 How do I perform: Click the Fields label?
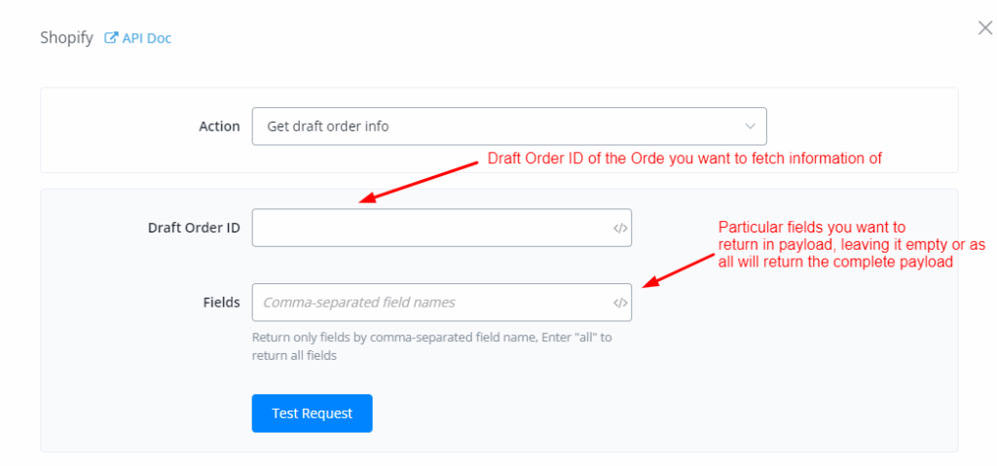(x=220, y=303)
